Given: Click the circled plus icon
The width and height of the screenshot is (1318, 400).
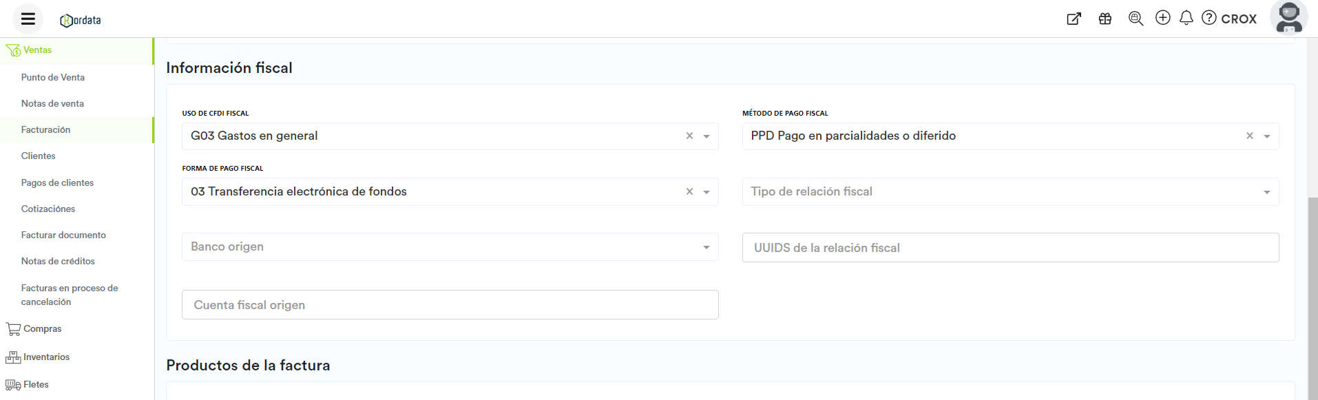Looking at the screenshot, I should click(x=1163, y=18).
